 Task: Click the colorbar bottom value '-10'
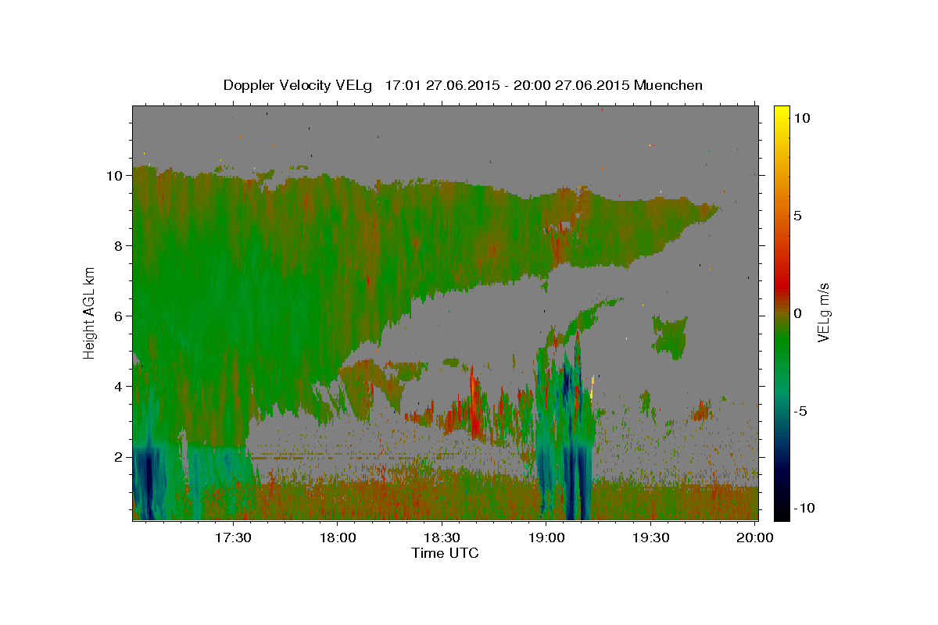click(804, 509)
